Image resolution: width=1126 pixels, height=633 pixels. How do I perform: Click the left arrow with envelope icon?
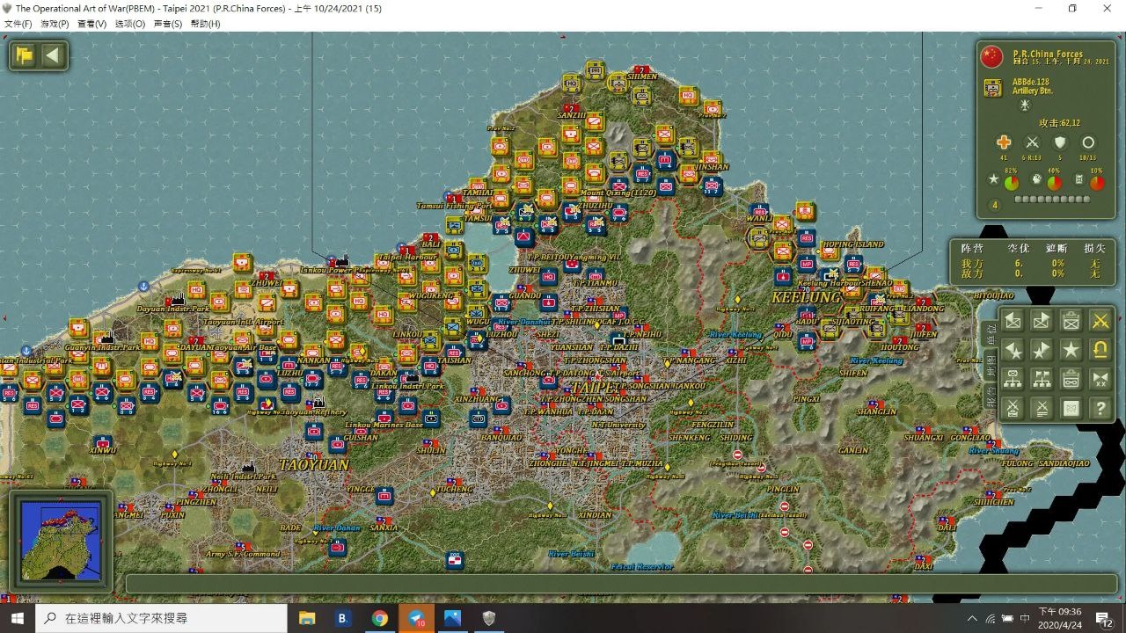(1013, 321)
